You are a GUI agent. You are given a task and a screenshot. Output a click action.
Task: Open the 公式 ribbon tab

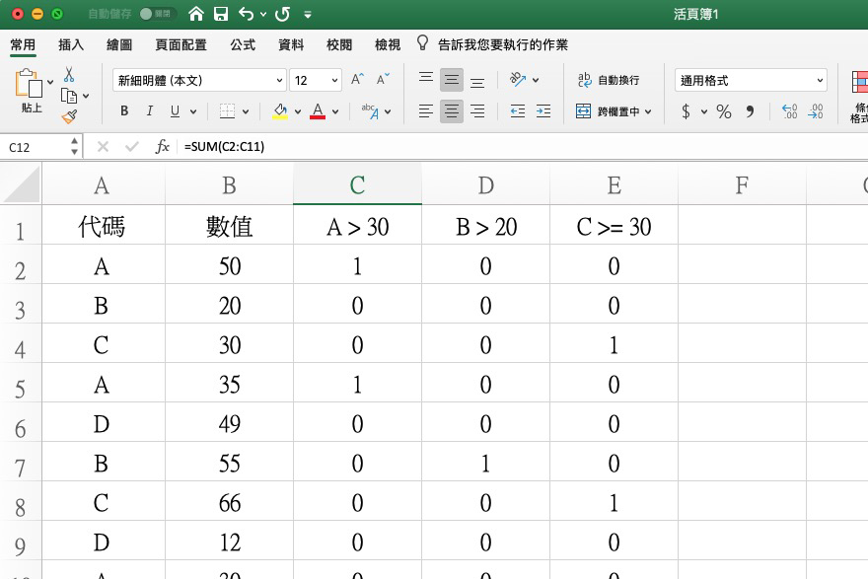tap(240, 43)
